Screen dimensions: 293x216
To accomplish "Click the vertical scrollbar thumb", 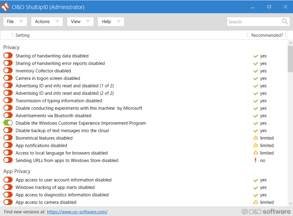I will (x=290, y=59).
